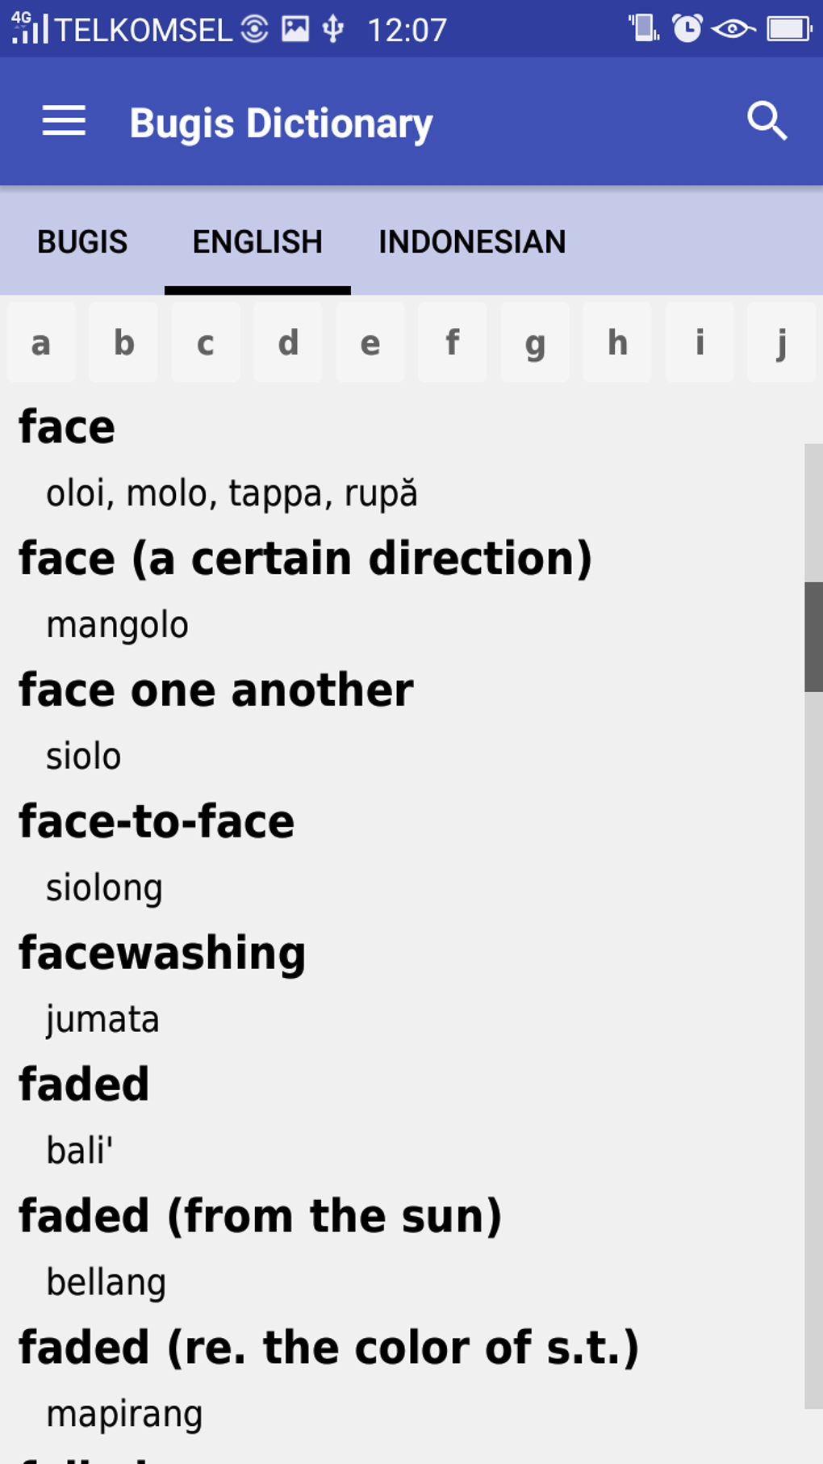The width and height of the screenshot is (823, 1464).
Task: Switch to the INDONESIAN tab
Action: pyautogui.click(x=472, y=241)
